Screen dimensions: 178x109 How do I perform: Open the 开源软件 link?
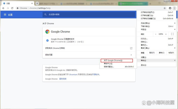(x=96, y=75)
